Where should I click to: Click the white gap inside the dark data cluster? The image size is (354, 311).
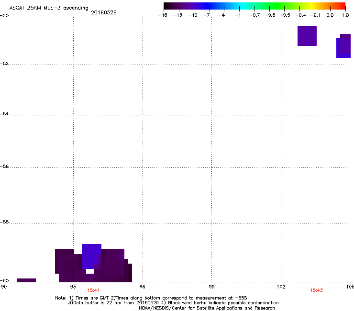click(x=90, y=271)
